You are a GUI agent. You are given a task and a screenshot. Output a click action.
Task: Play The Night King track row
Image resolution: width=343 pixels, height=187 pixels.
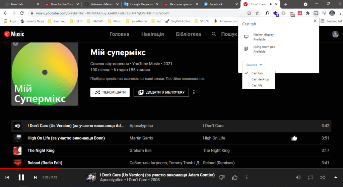tap(171, 151)
